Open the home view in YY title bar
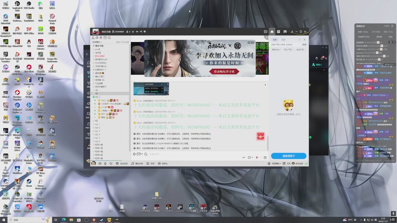 coord(272,32)
